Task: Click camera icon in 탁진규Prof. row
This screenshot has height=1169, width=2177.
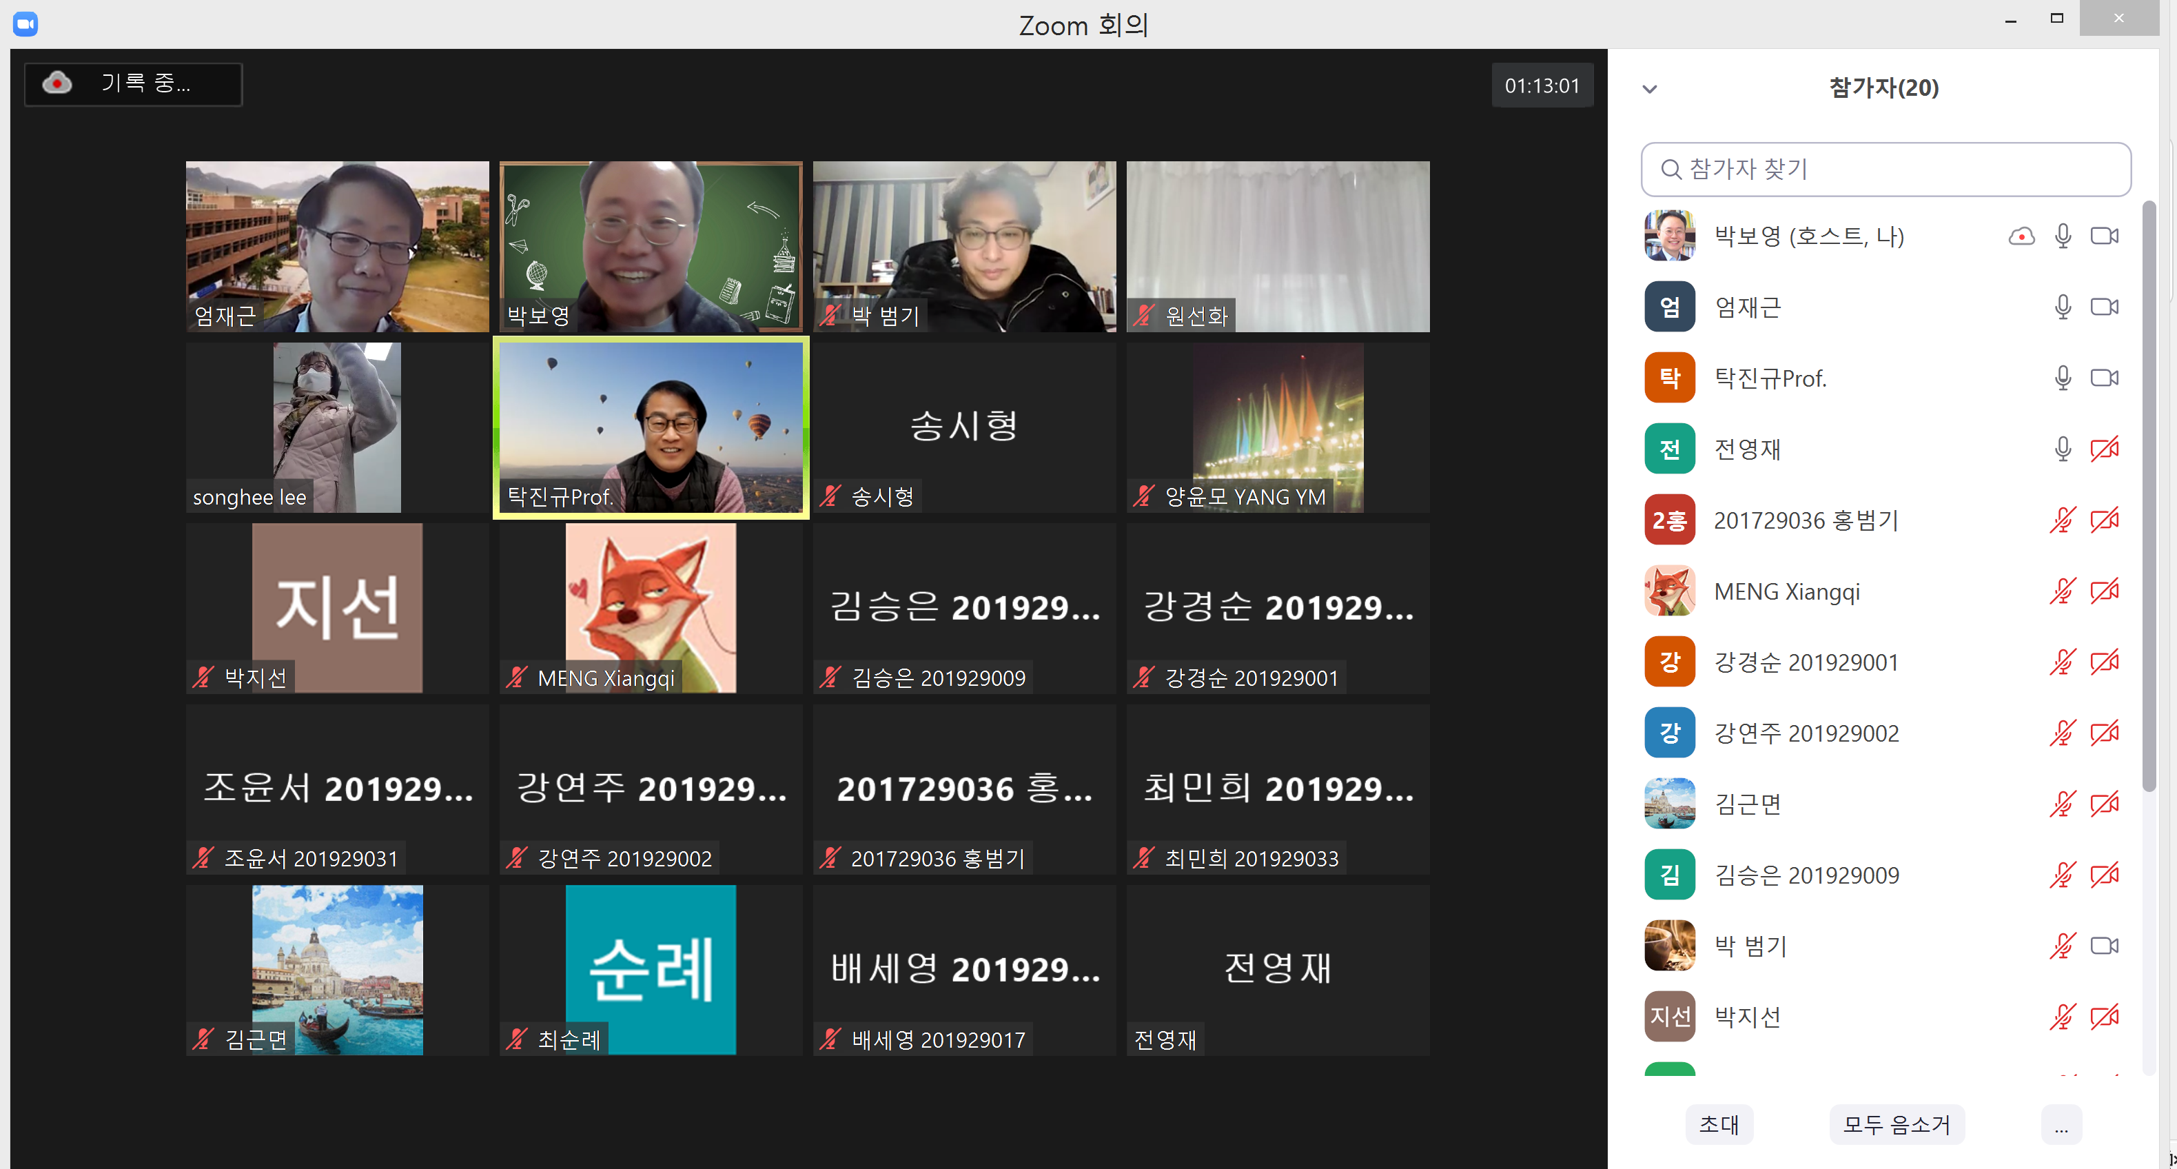Action: pos(2105,378)
